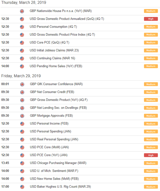Screen dimensions: 160x191
Task: Click US flag beside Chicago Purchasing Manager
Action: pyautogui.click(x=22, y=163)
